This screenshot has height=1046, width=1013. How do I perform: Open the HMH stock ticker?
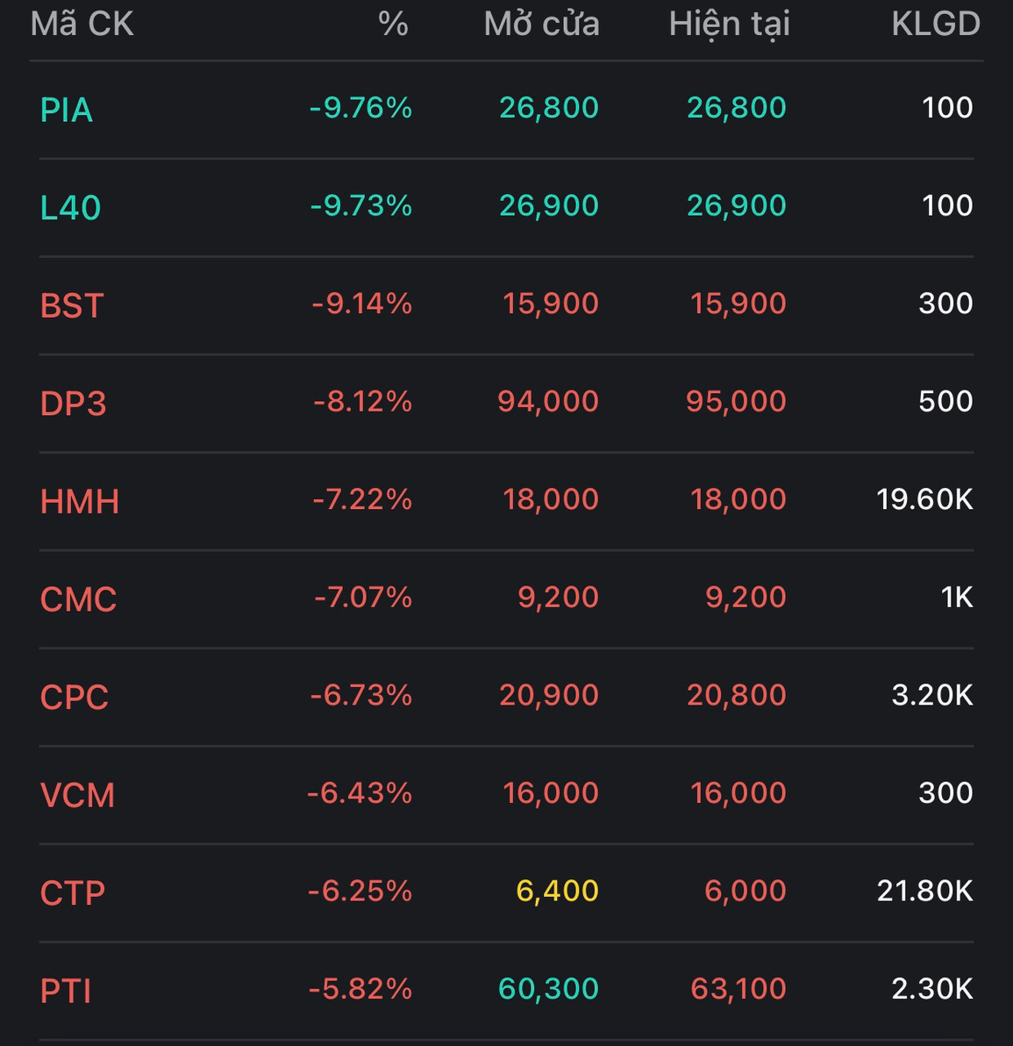80,502
